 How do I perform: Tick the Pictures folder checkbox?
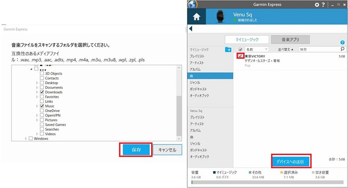click(42, 120)
